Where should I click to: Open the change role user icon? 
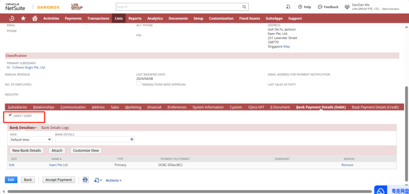pos(347,7)
